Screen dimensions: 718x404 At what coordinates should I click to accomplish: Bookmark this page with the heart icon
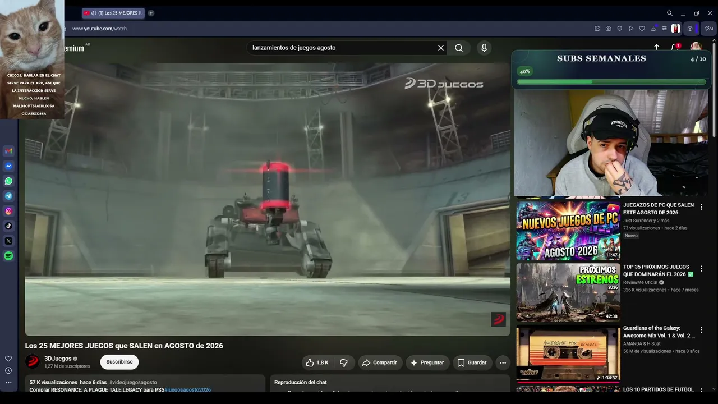642,29
